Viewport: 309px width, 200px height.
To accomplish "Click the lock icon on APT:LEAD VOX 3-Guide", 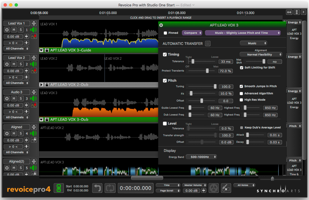I will pyautogui.click(x=47, y=50).
